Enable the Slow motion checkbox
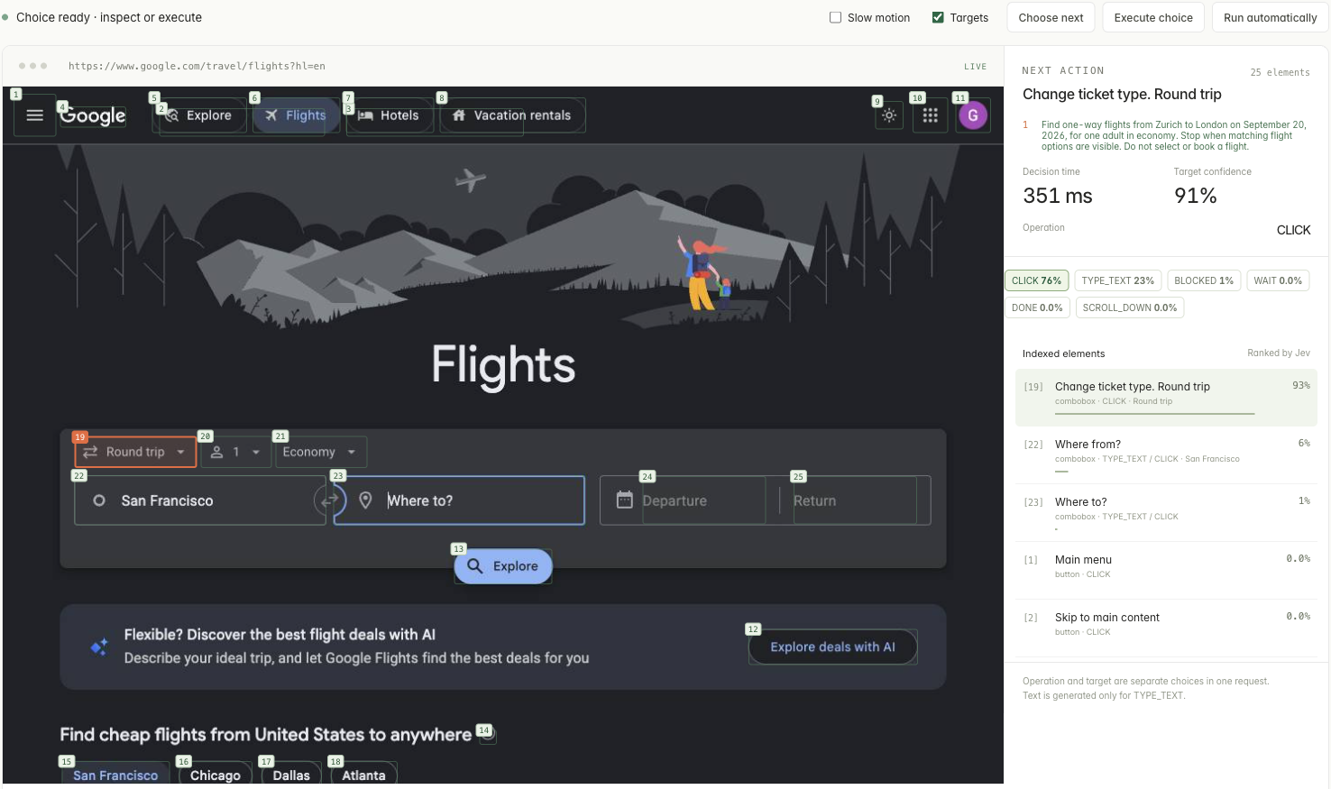This screenshot has height=789, width=1331. pyautogui.click(x=835, y=17)
